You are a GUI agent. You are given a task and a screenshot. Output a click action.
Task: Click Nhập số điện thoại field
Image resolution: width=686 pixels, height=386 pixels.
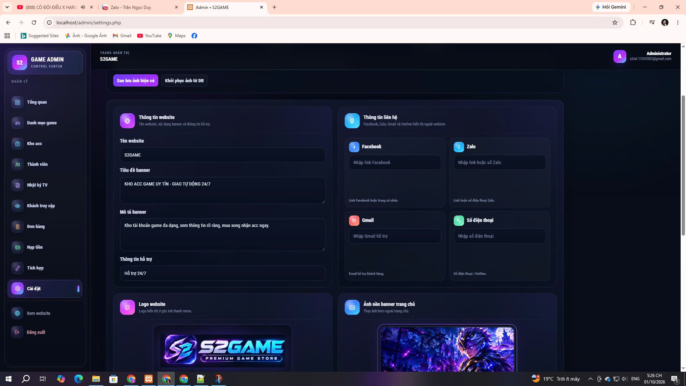[x=499, y=236]
